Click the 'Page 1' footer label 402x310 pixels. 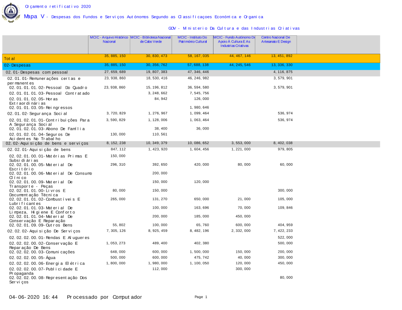pos(201,297)
